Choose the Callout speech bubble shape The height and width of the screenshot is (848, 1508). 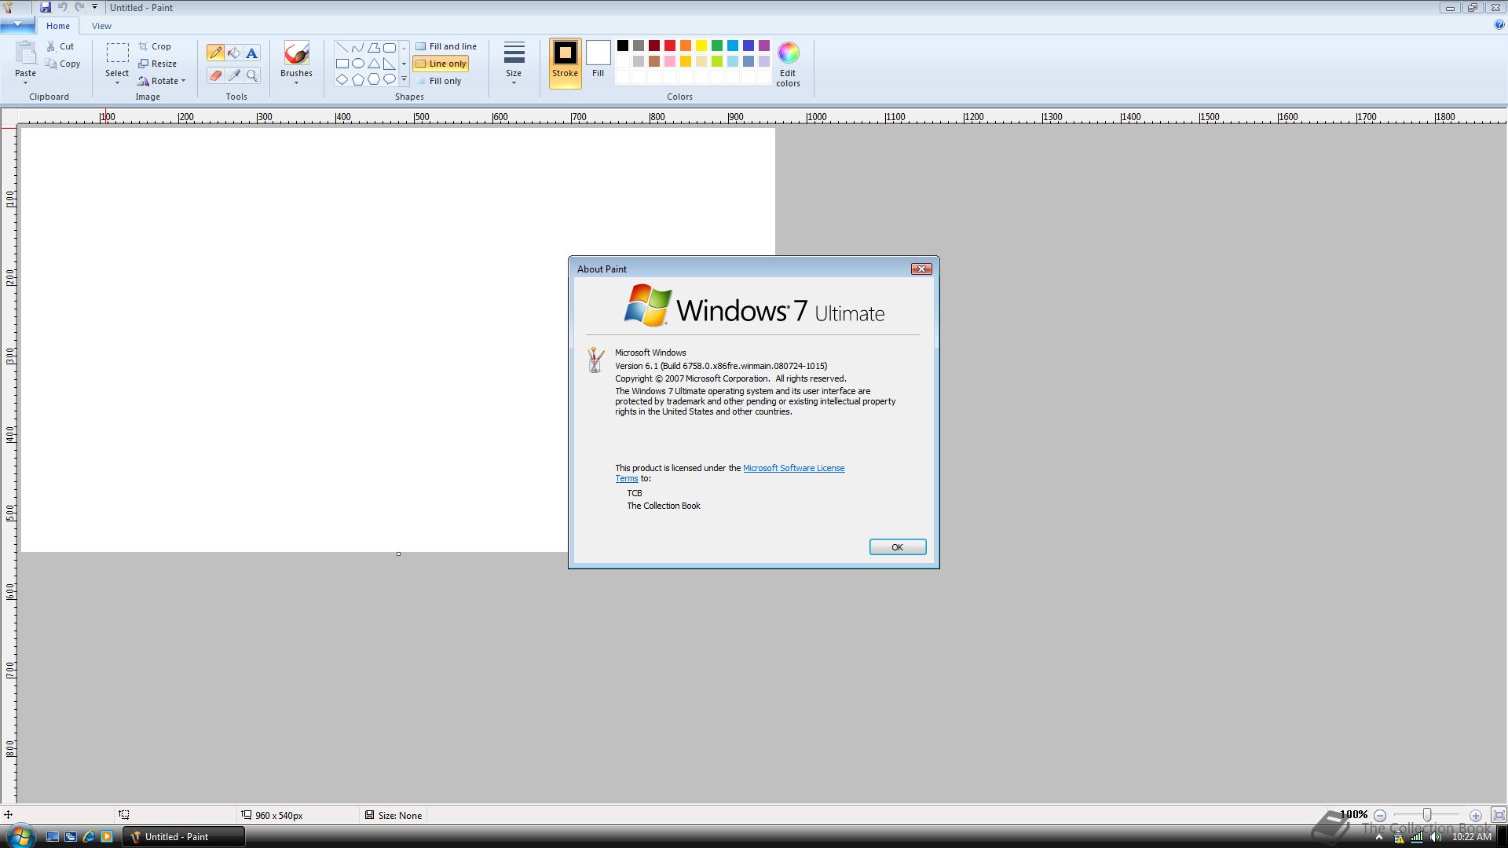point(390,79)
